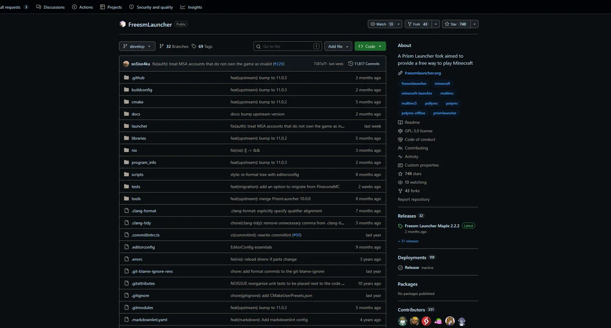View the 69 Tags link
611x328 pixels.
(202, 46)
